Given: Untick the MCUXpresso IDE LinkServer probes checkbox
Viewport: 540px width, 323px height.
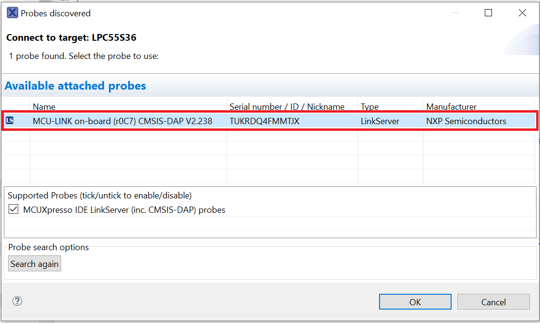Looking at the screenshot, I should pyautogui.click(x=13, y=209).
